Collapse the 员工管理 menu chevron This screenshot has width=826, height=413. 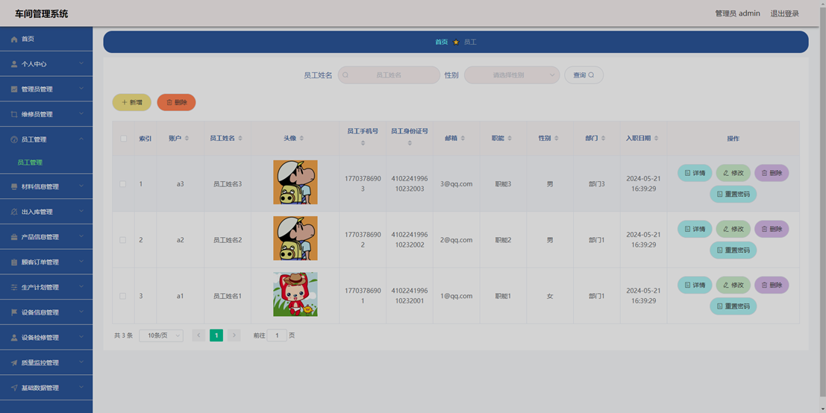tap(81, 139)
